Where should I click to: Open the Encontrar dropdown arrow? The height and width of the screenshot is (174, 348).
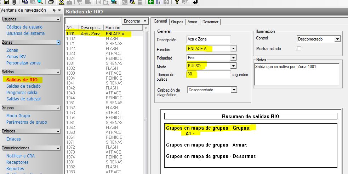click(145, 21)
